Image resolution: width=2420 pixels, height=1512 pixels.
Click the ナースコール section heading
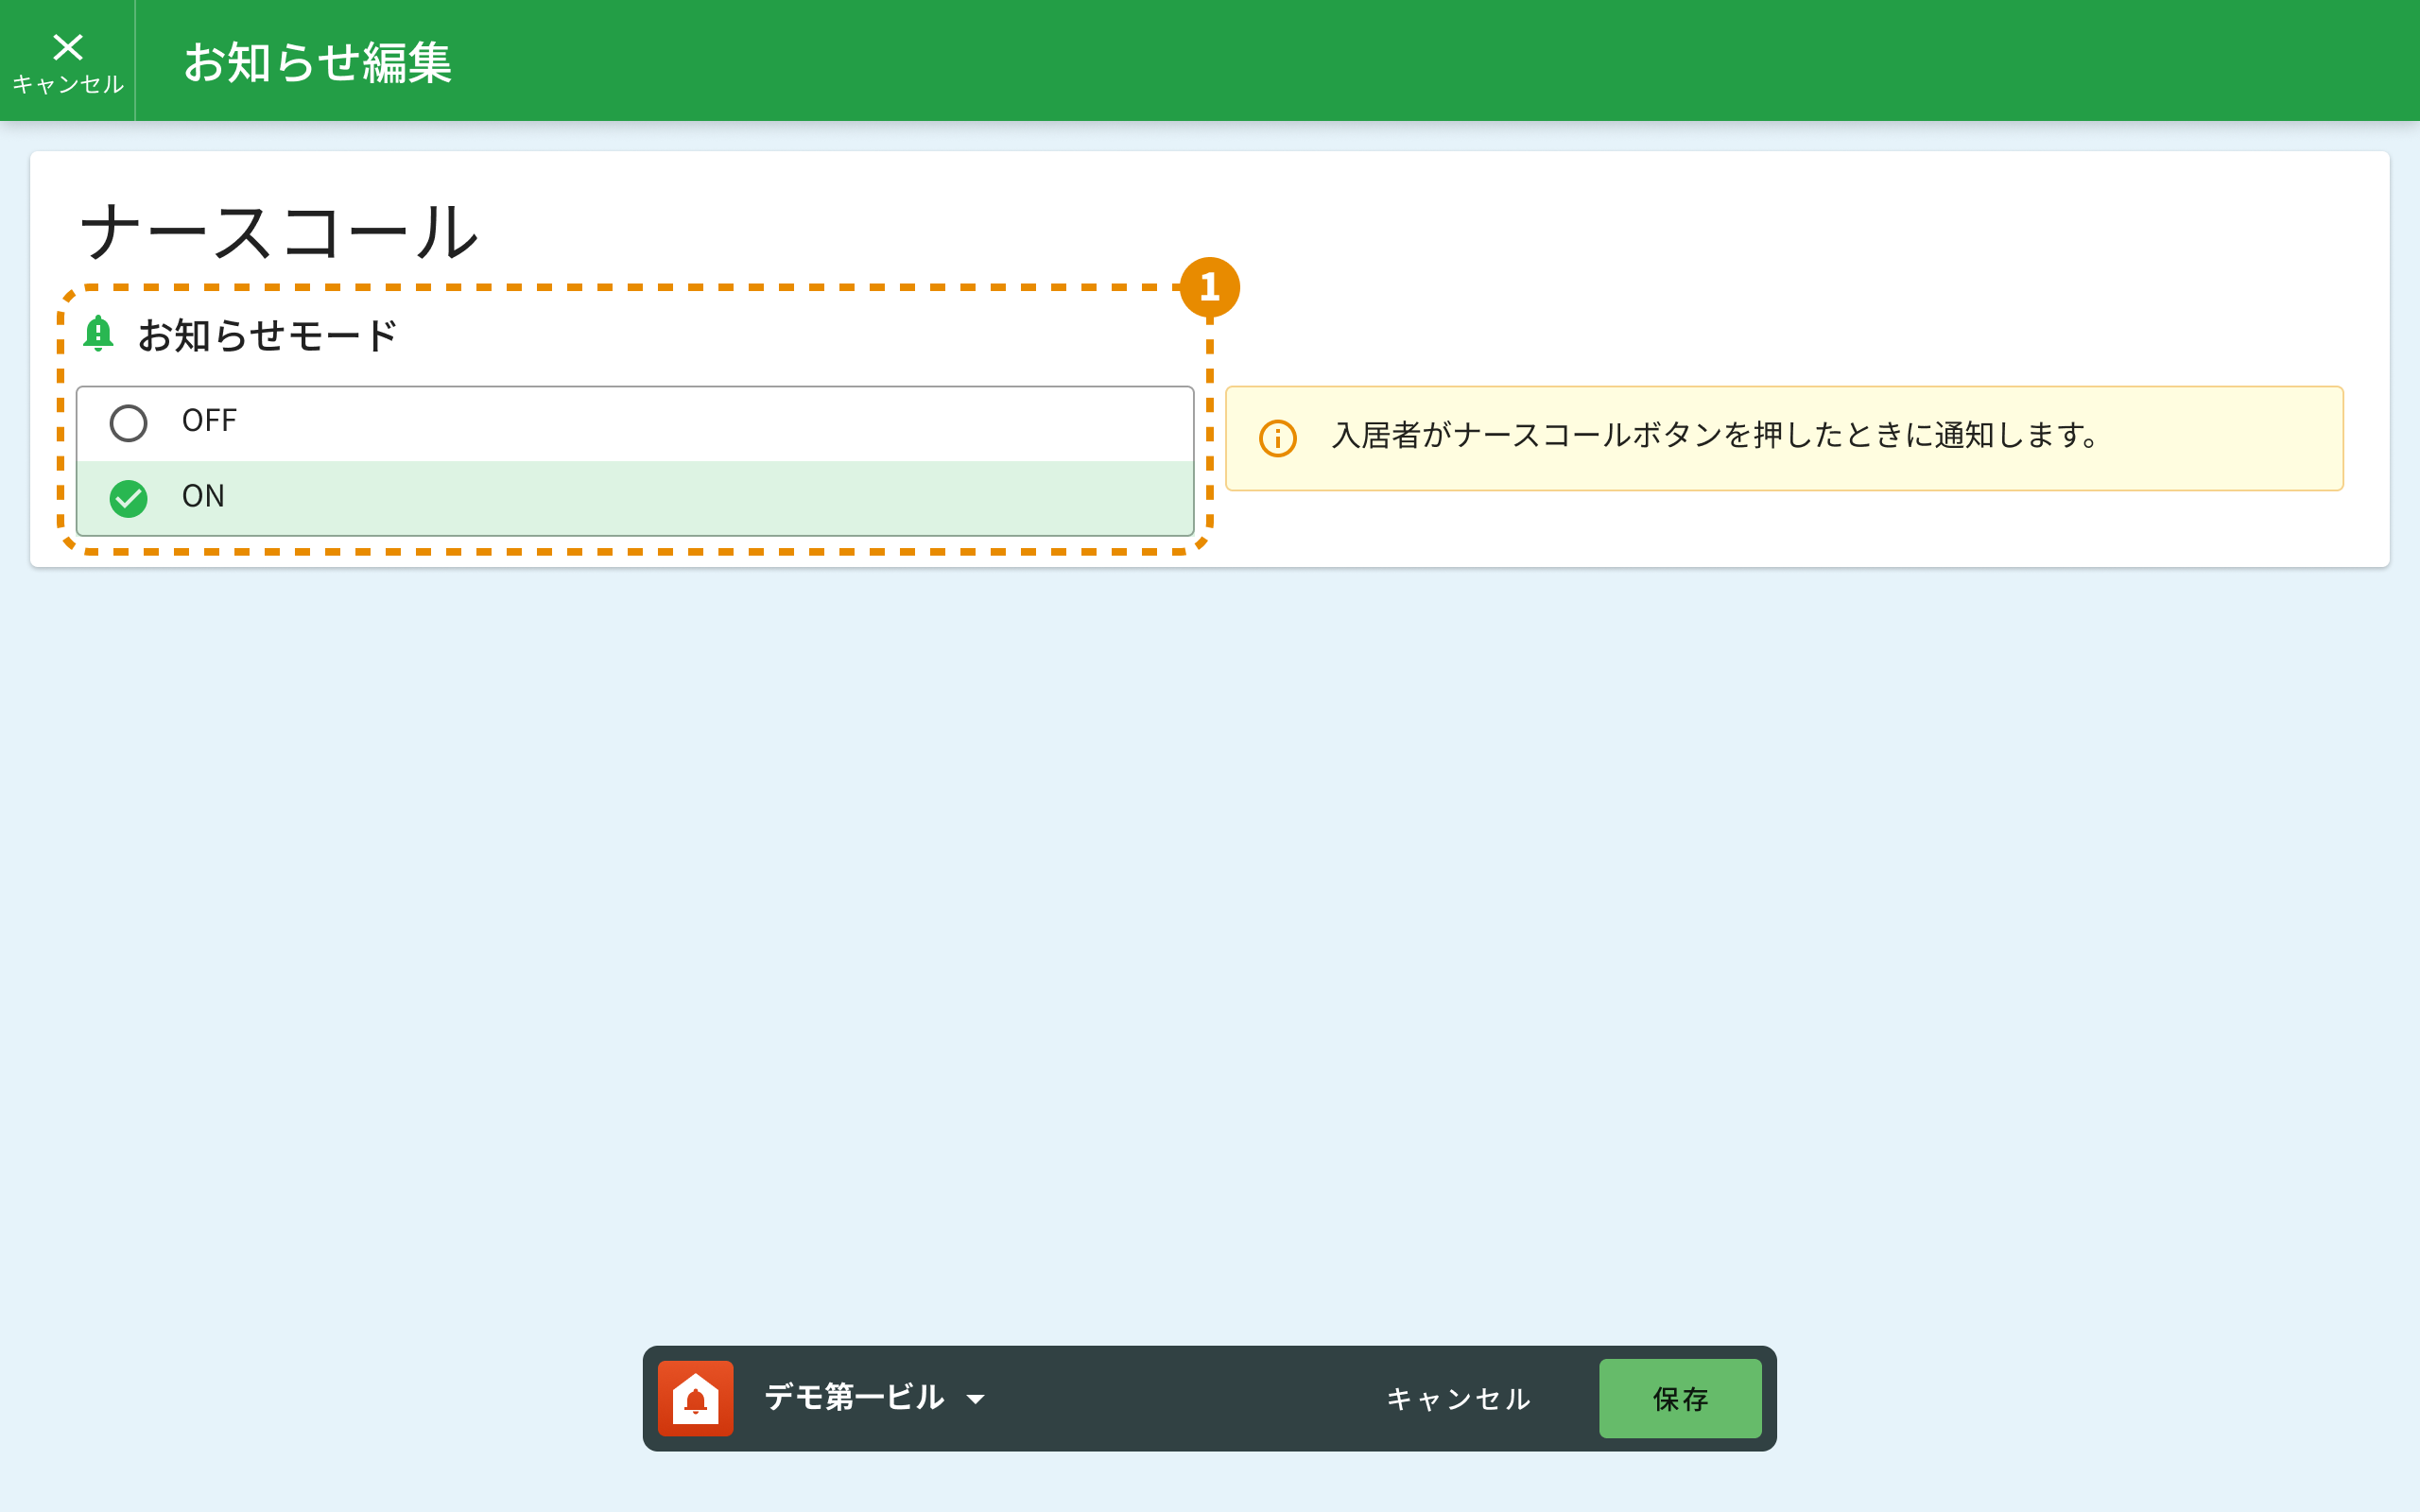pyautogui.click(x=279, y=232)
